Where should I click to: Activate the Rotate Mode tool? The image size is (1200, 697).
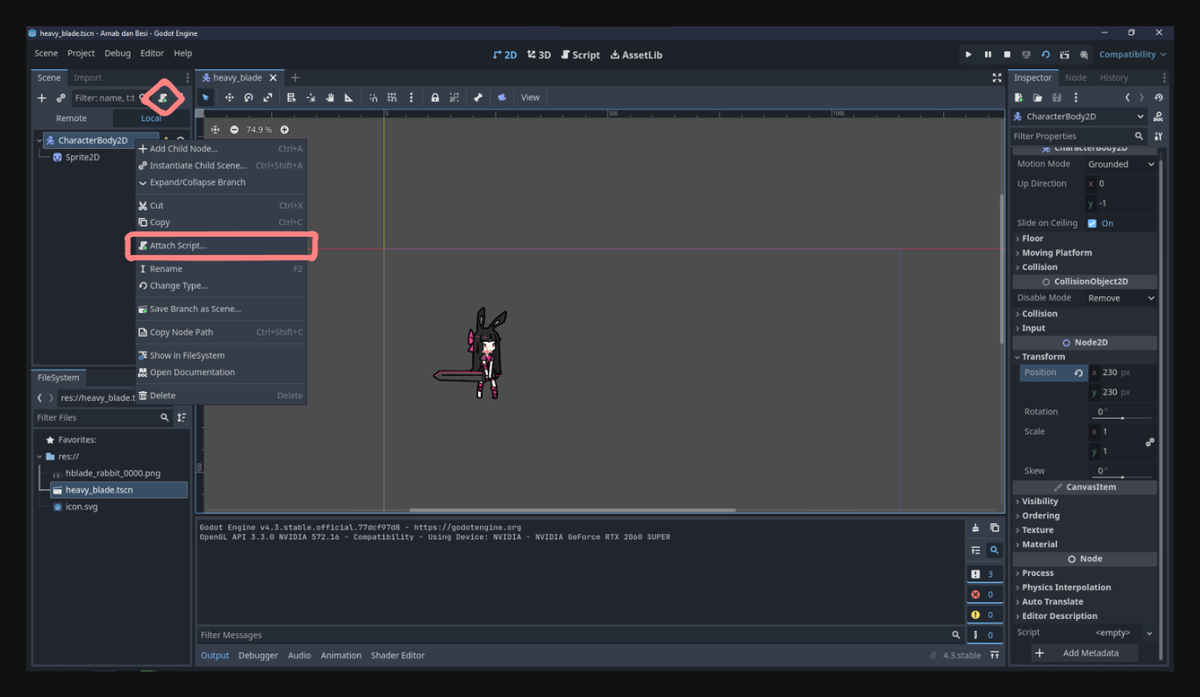tap(248, 97)
